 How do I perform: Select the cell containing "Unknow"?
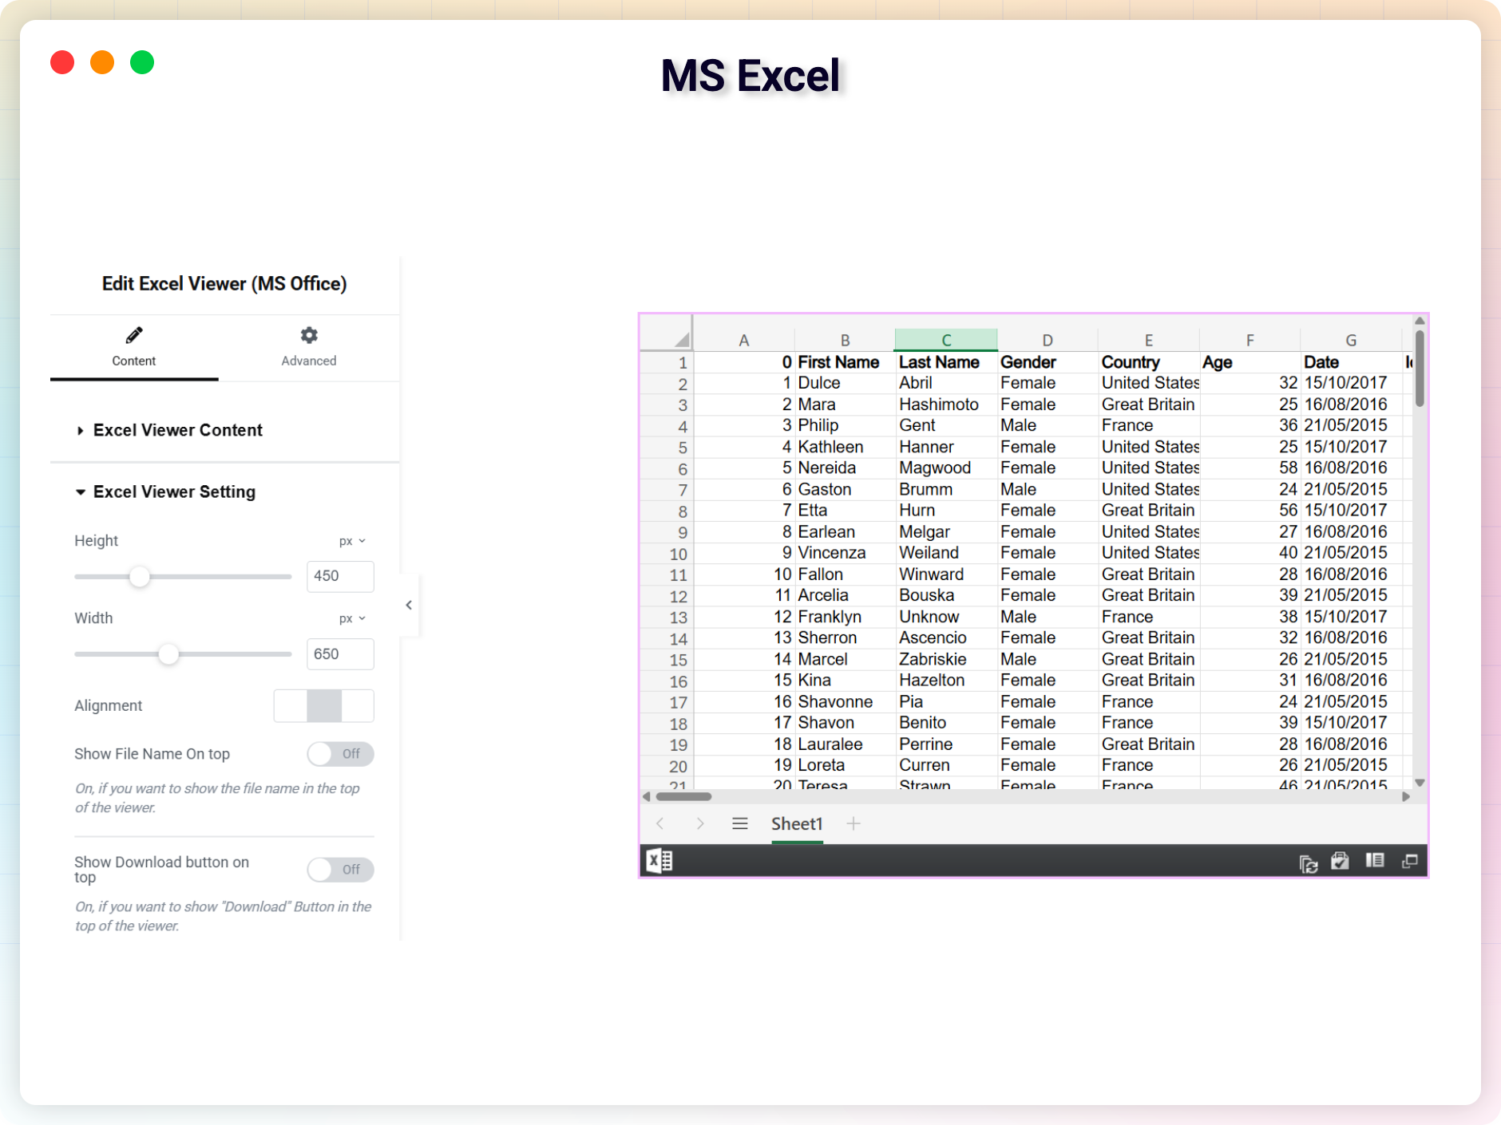(946, 617)
